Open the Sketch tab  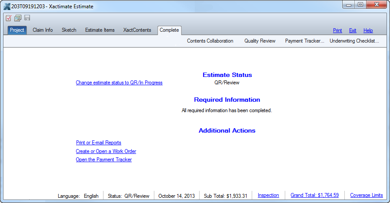click(69, 30)
